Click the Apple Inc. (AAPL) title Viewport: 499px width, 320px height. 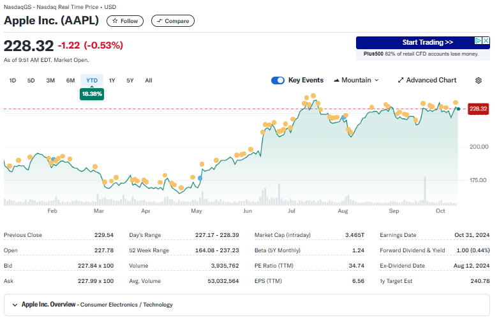point(51,20)
